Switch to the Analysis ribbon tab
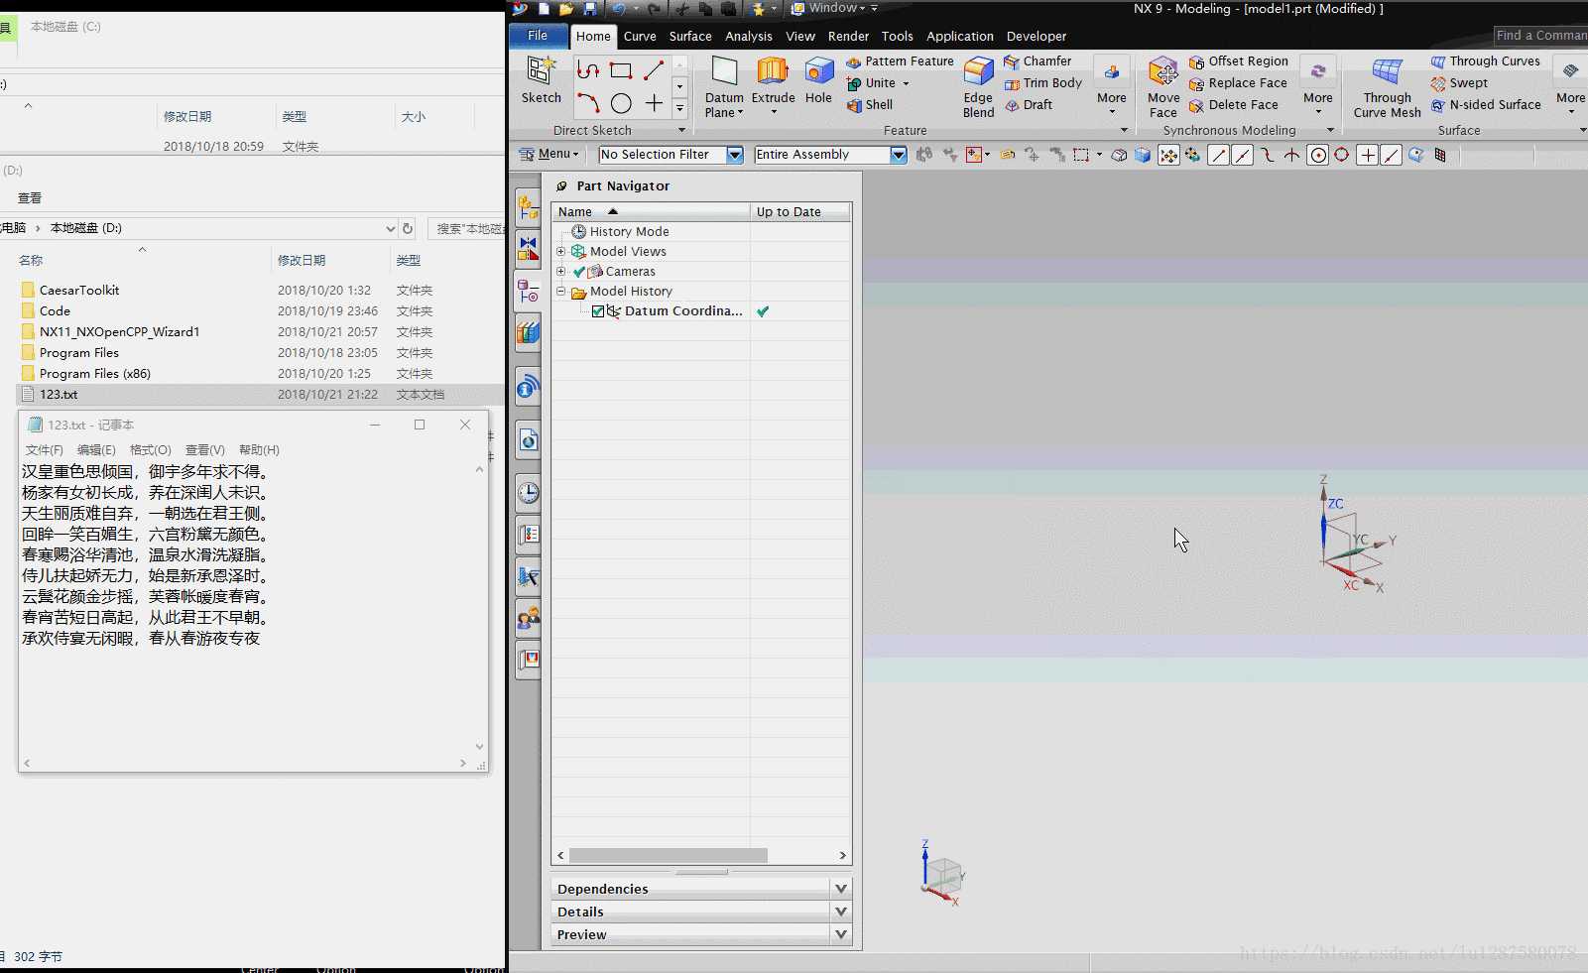 click(x=749, y=37)
